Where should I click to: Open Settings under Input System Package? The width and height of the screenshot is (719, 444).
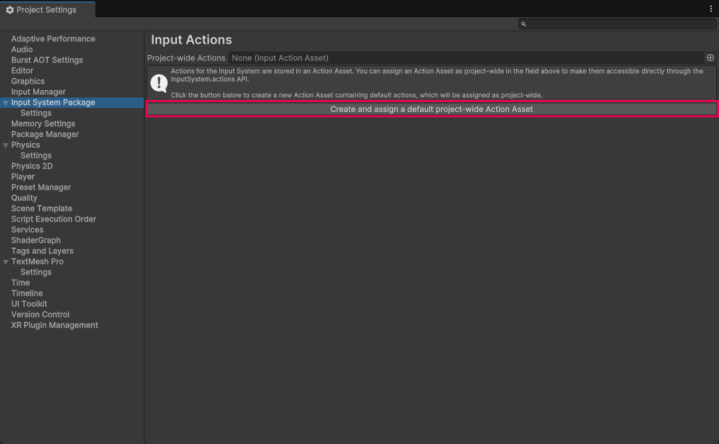(36, 113)
